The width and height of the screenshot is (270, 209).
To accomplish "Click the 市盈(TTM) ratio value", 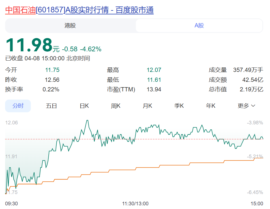I will pyautogui.click(x=154, y=89).
